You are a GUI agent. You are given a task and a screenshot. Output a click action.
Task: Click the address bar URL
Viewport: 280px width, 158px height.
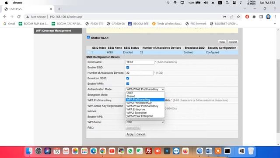(66, 17)
